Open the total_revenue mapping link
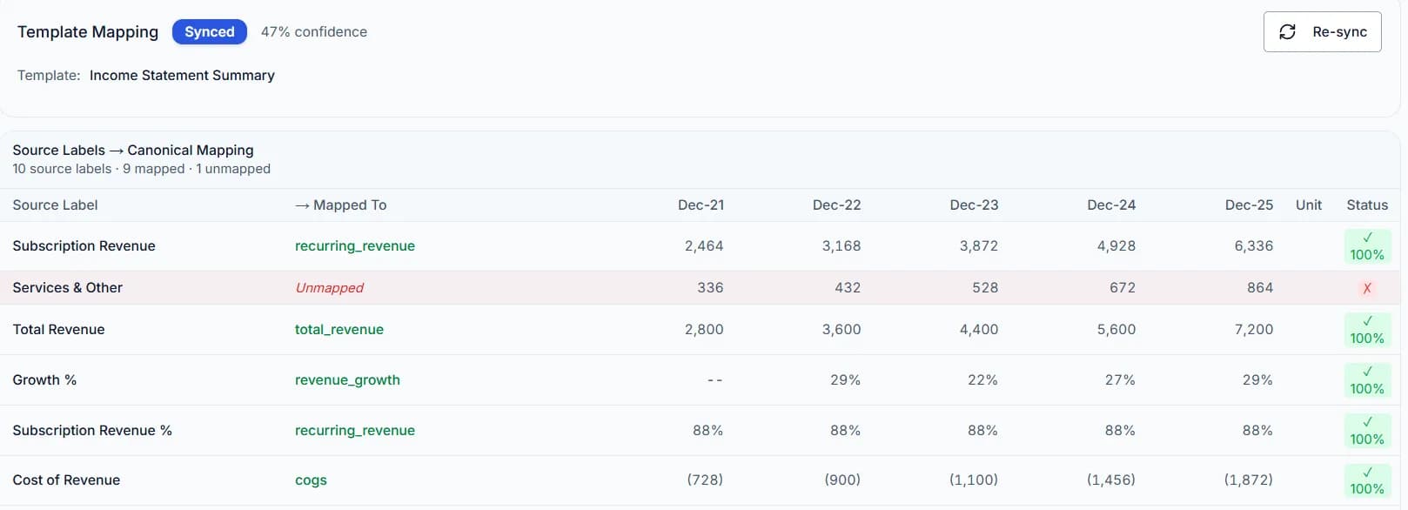1408x510 pixels. 339,329
